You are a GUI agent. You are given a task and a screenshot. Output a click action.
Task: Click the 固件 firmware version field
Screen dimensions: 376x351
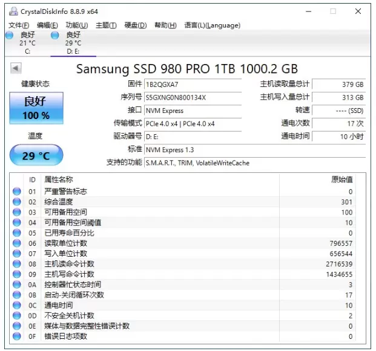192,85
